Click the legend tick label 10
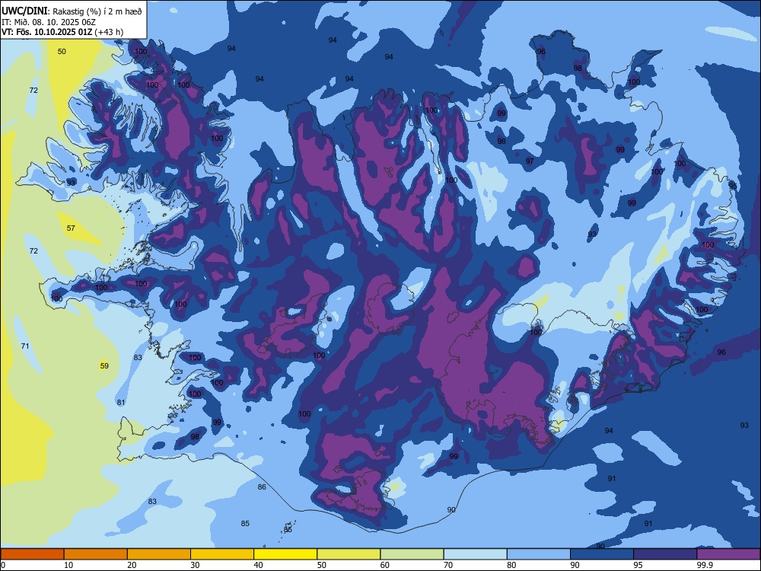Viewport: 761px width, 571px height. [68, 565]
